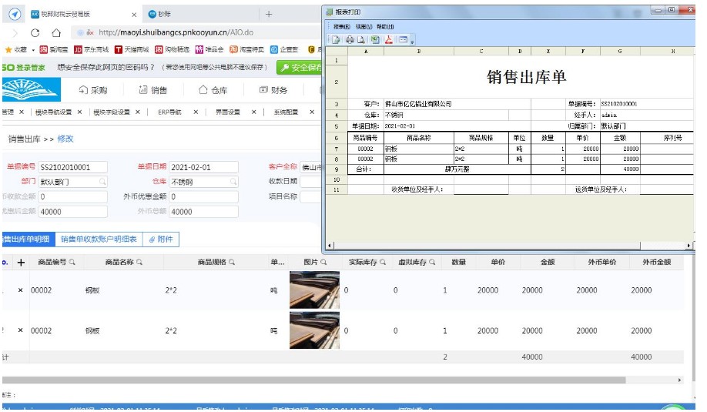Viewport: 707px width, 412px height.
Task: Export the report as PDF
Action: (389, 39)
